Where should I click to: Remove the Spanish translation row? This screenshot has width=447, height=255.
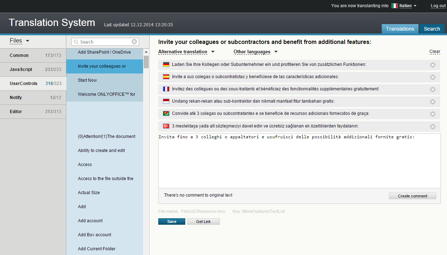[x=433, y=77]
